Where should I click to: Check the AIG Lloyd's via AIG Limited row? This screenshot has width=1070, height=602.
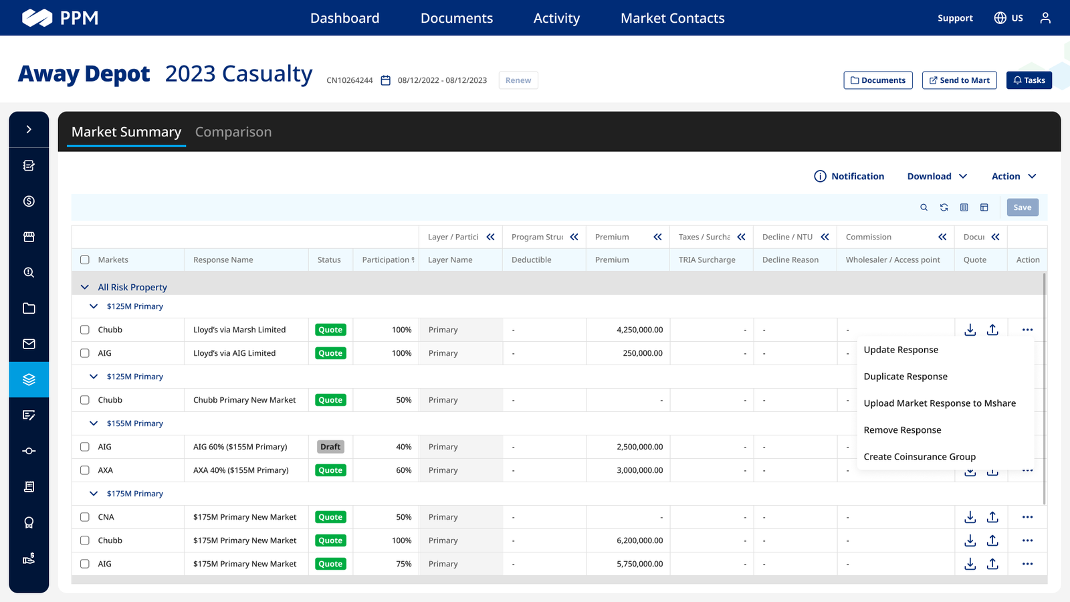[85, 353]
